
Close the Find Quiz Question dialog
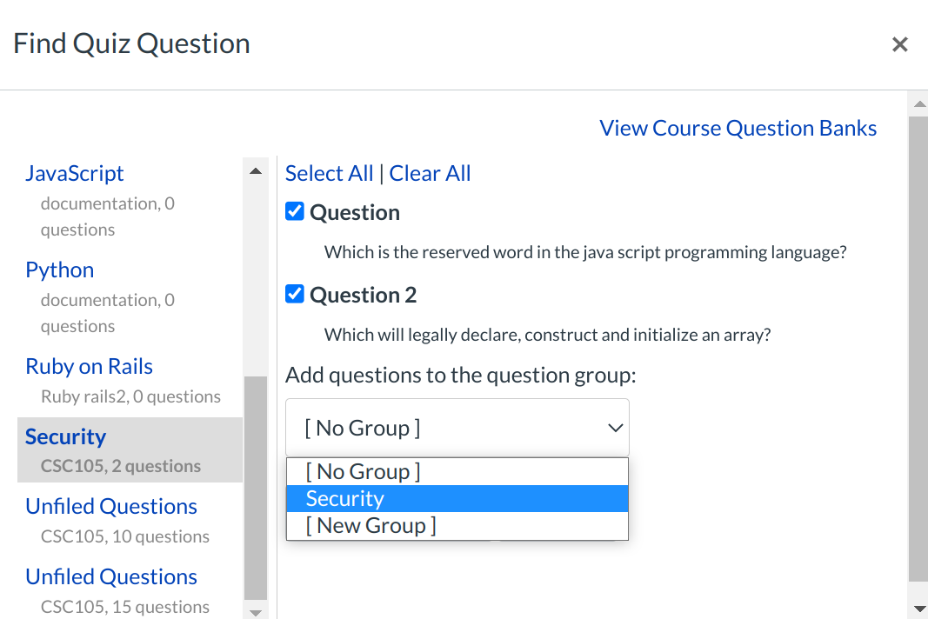tap(900, 44)
